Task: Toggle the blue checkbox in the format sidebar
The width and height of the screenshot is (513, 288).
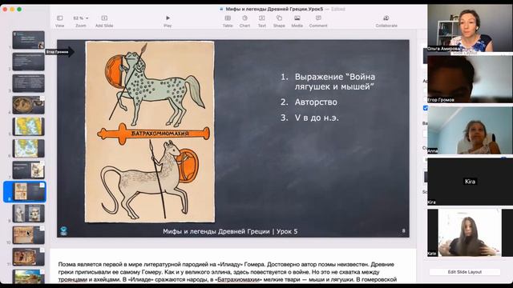Action: (426, 108)
